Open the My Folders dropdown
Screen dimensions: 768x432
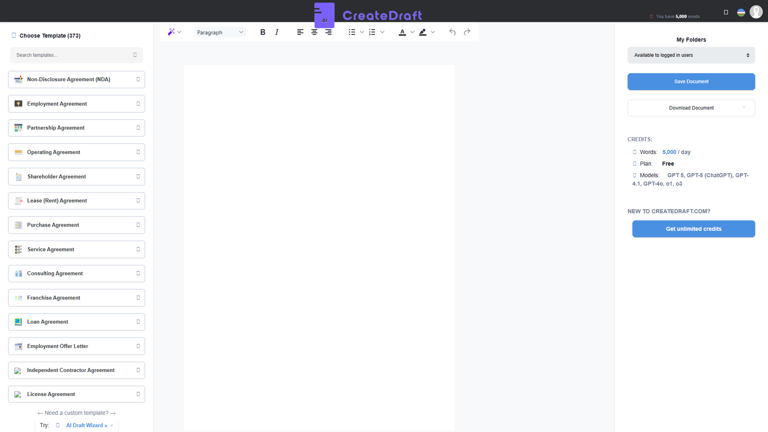point(691,55)
